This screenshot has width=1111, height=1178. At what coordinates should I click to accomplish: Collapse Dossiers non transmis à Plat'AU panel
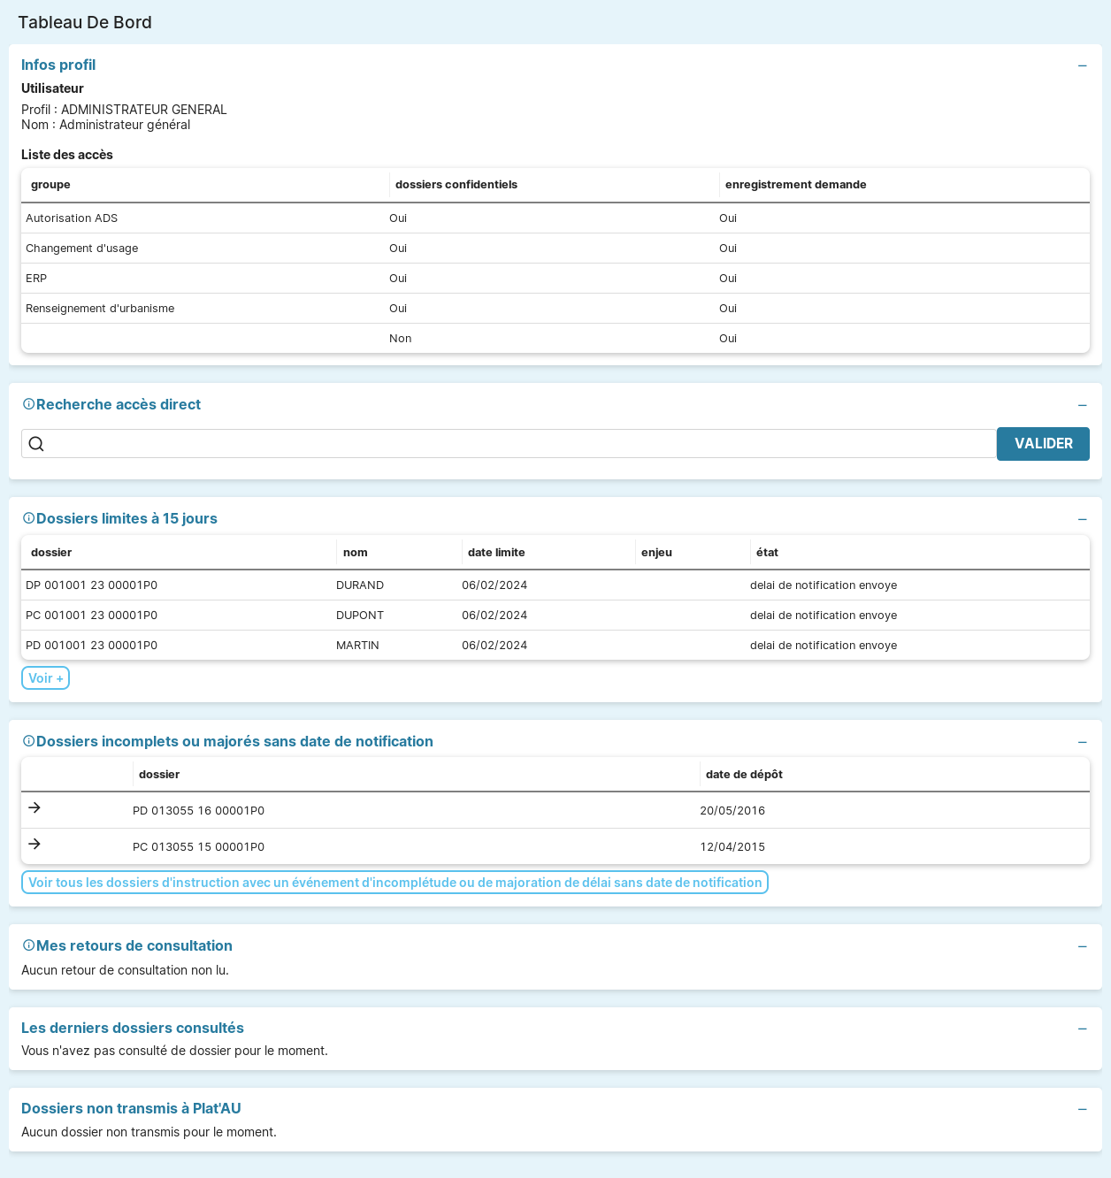point(1082,1109)
